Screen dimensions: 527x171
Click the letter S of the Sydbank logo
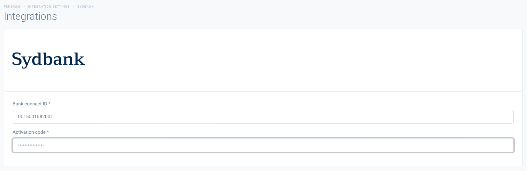[x=17, y=59]
